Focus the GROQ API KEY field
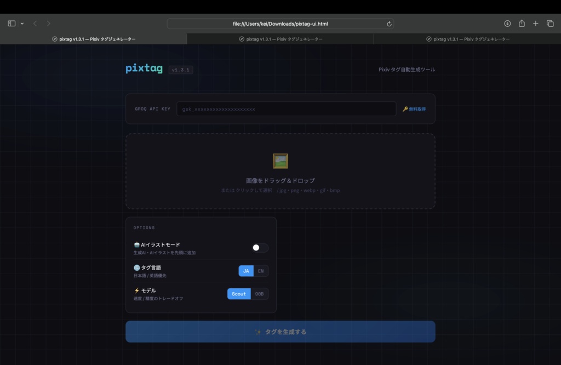 click(x=286, y=109)
